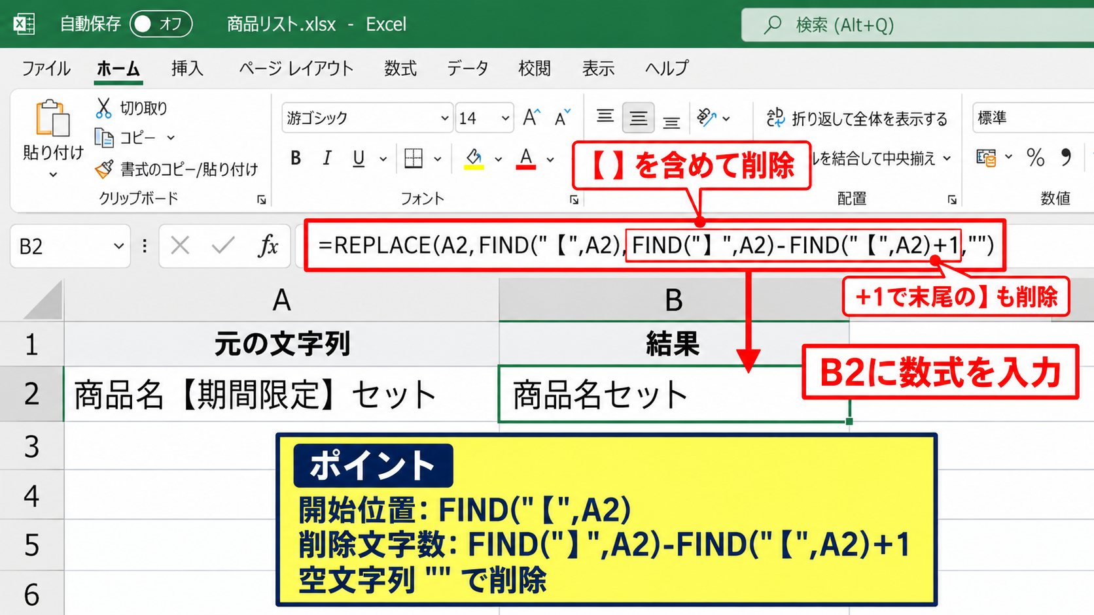Select cell A2 with product name text
This screenshot has width=1094, height=615.
281,394
